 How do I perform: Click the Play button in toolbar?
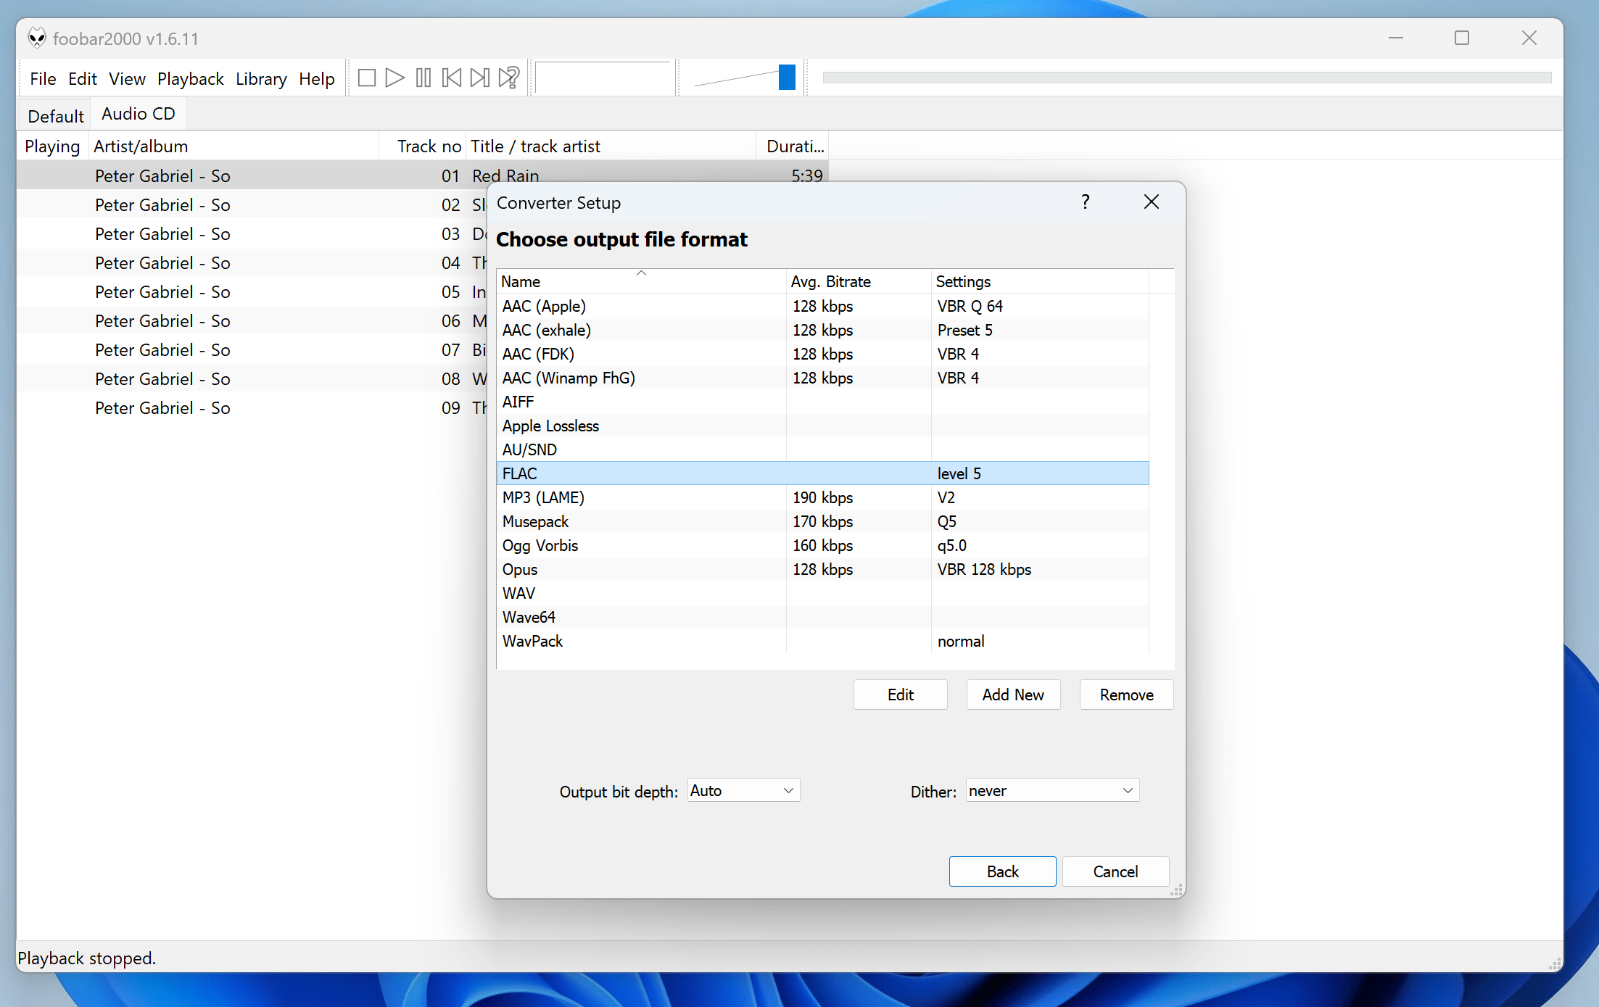[394, 78]
